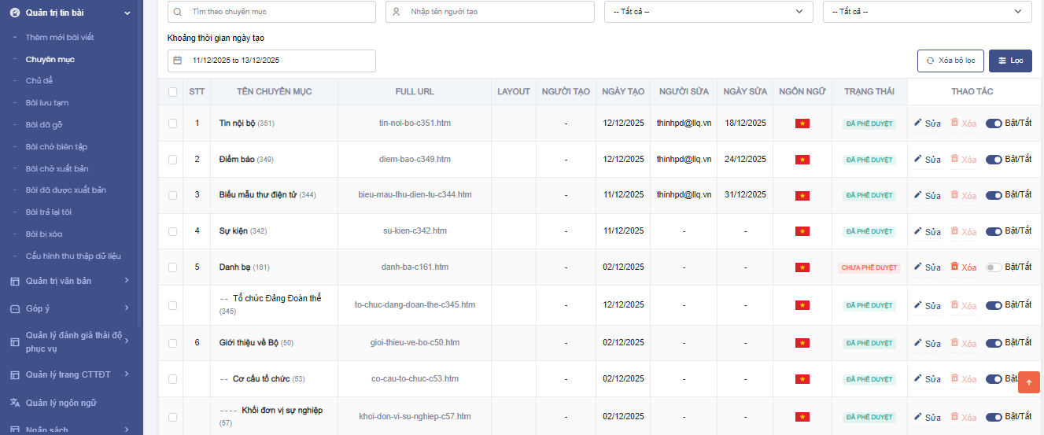The width and height of the screenshot is (1044, 435).
Task: Click the Quản lý ngôn ngữ translate icon
Action: (14, 403)
